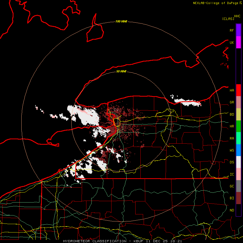Image resolution: width=243 pixels, height=243 pixels.
Task: Click the IC legend label
Action: [x=232, y=174]
